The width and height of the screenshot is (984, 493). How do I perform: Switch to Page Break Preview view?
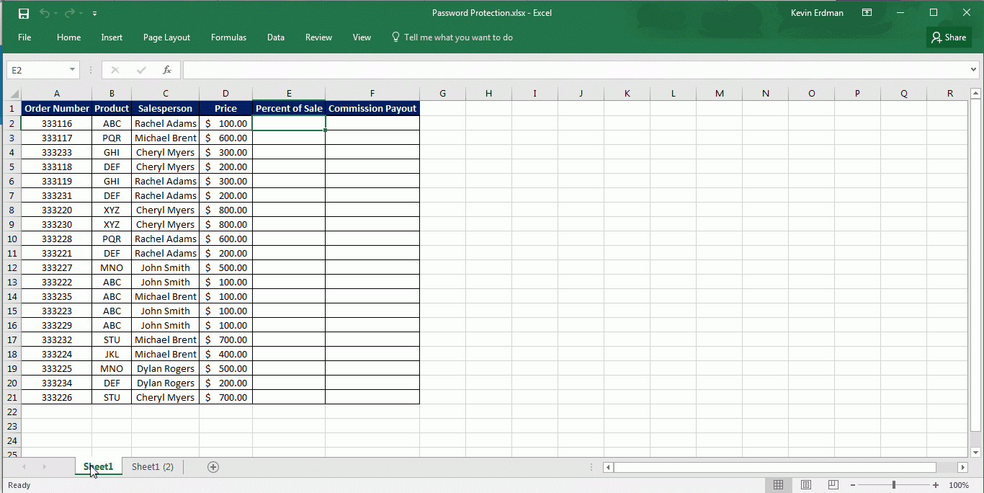click(x=833, y=485)
